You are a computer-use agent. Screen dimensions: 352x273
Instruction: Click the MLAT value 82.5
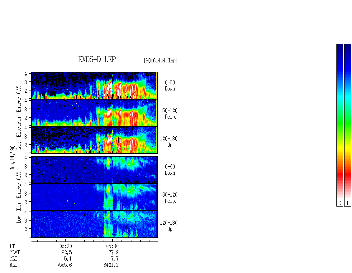[67, 252]
